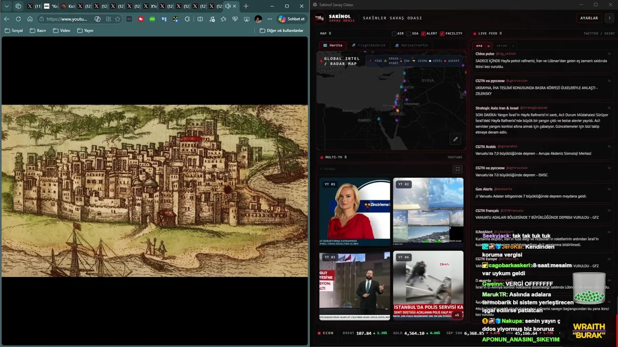
Task: Open the browser three-dots settings menu
Action: (270, 19)
